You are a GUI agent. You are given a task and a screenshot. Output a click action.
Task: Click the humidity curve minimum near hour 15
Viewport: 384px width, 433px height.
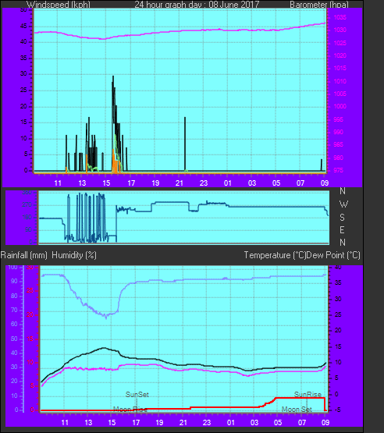106,317
